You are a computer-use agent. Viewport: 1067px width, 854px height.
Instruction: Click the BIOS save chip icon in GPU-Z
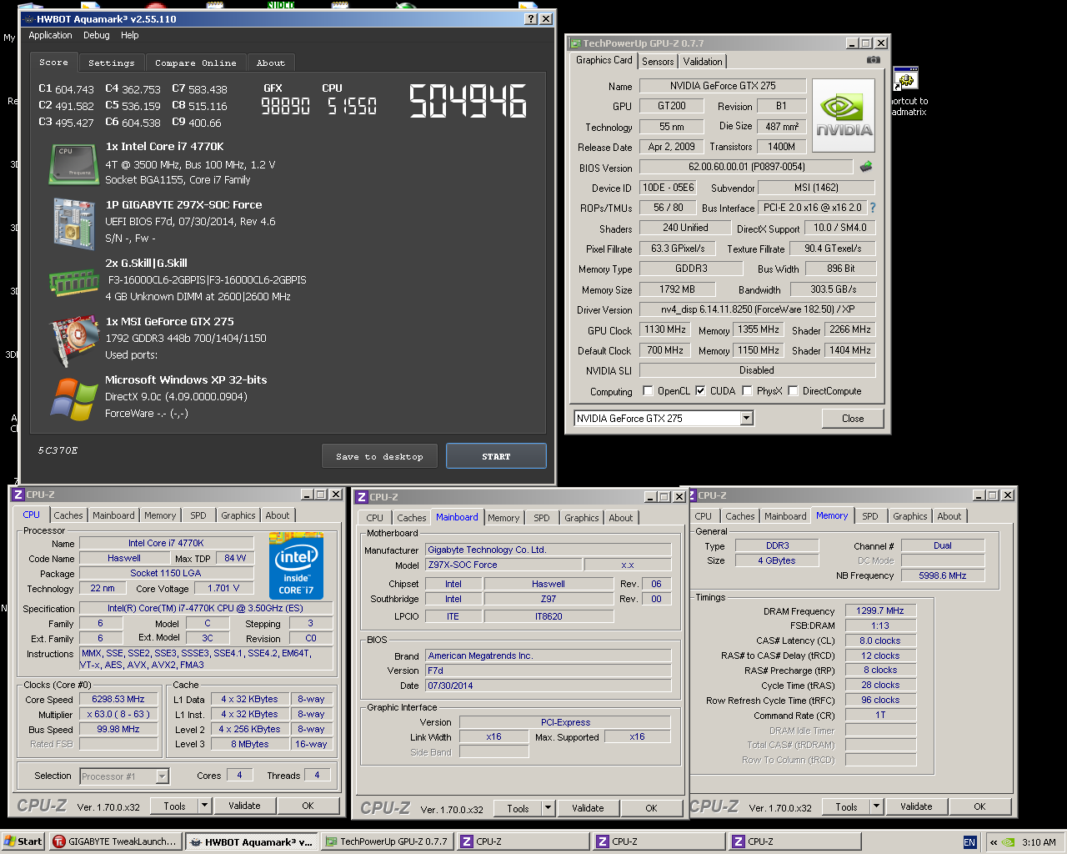(x=866, y=167)
